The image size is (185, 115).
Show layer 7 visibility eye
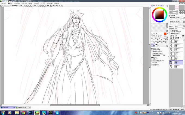(171, 57)
